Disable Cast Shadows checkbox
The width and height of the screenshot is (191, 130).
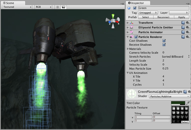pyautogui.click(x=164, y=41)
